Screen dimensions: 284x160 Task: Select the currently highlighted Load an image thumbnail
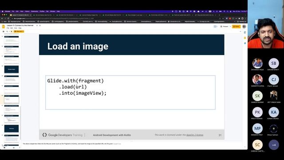click(12, 99)
